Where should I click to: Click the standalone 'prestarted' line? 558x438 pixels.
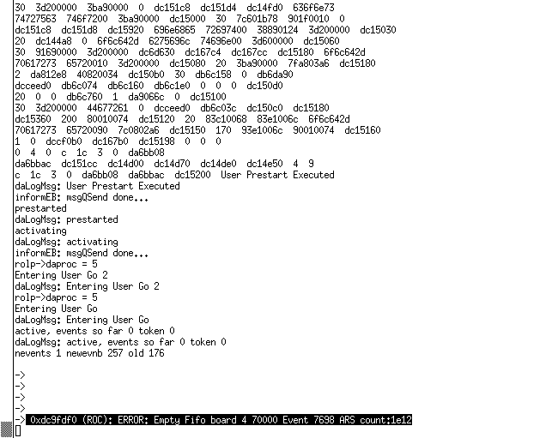40,208
